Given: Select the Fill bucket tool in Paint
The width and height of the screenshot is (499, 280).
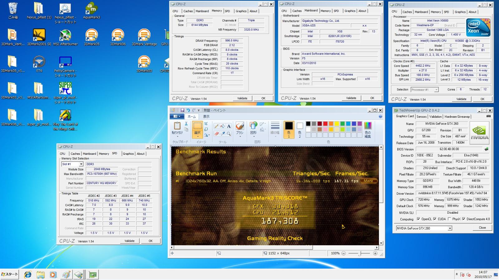Looking at the screenshot, I should click(x=223, y=126).
